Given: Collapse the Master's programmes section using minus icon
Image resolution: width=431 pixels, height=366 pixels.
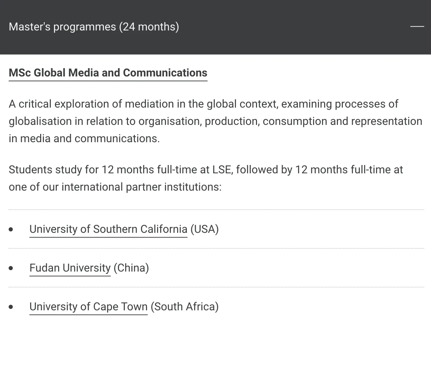Looking at the screenshot, I should pos(417,26).
